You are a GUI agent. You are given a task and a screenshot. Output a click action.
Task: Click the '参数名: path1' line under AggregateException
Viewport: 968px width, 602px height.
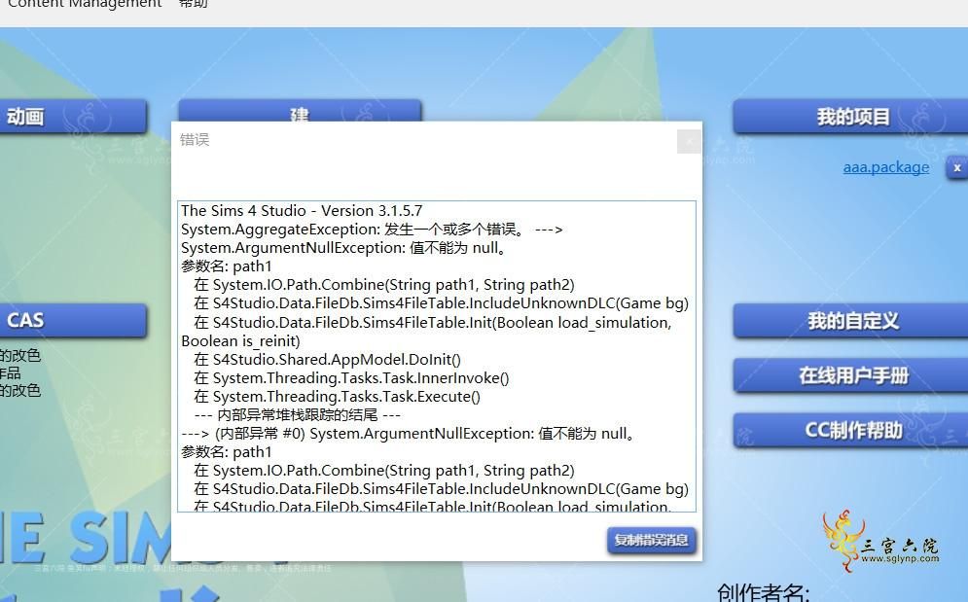click(x=227, y=266)
